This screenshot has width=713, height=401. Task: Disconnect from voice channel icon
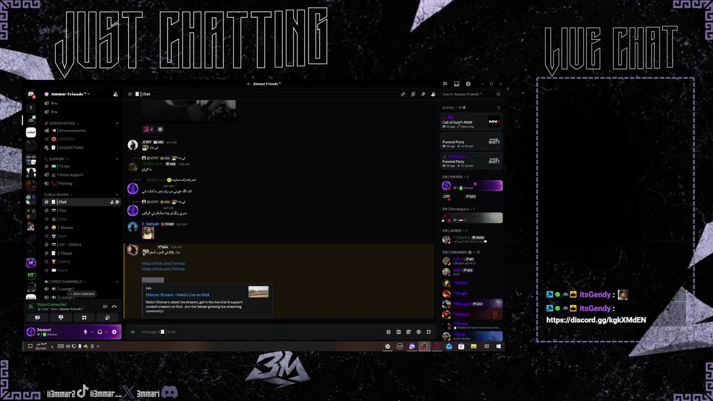tap(114, 307)
